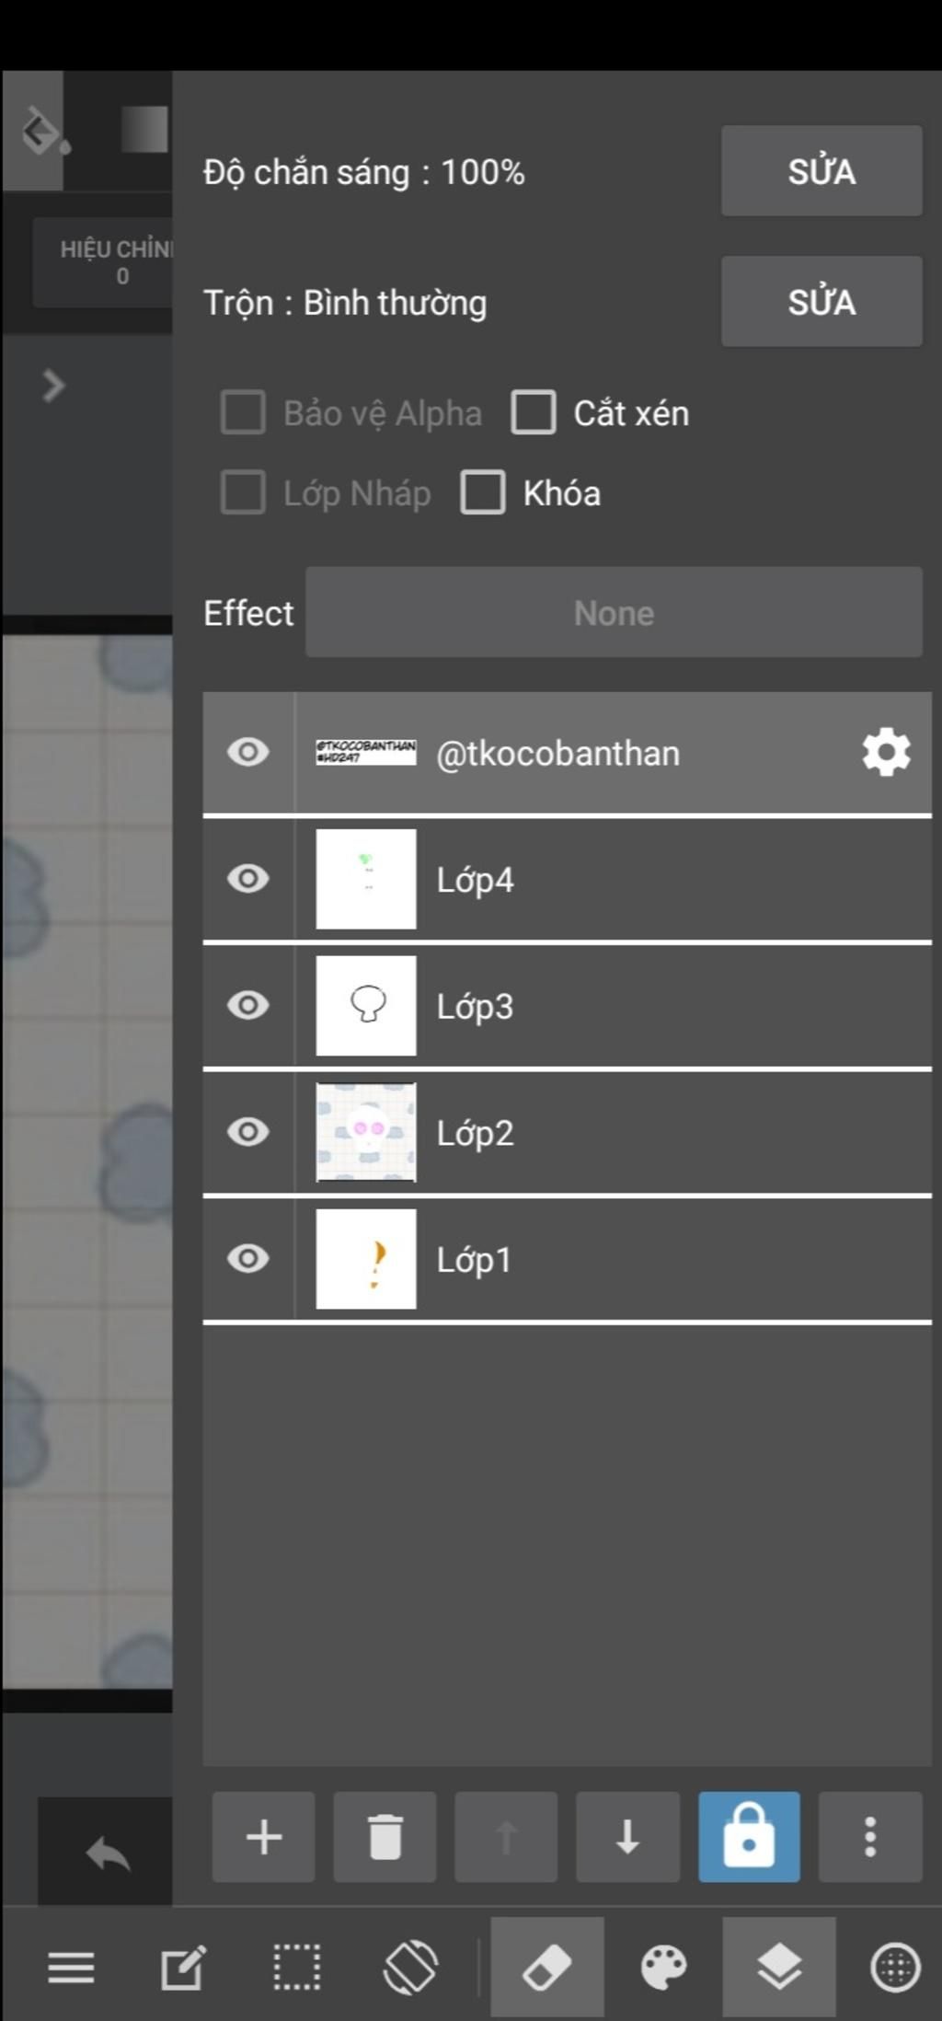Select the Eraser tool in bottom bar
The height and width of the screenshot is (2021, 942).
coord(547,1968)
